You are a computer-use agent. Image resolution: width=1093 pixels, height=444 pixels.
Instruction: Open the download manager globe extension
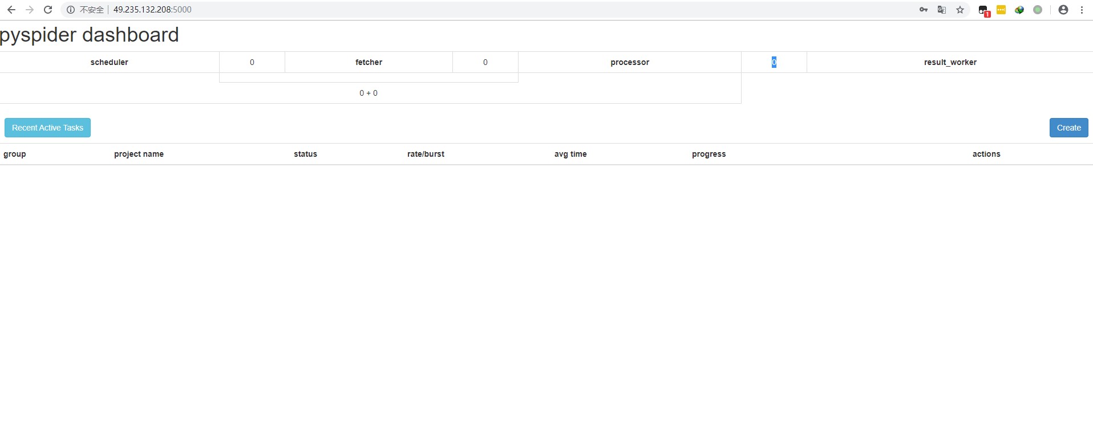[x=1019, y=10]
